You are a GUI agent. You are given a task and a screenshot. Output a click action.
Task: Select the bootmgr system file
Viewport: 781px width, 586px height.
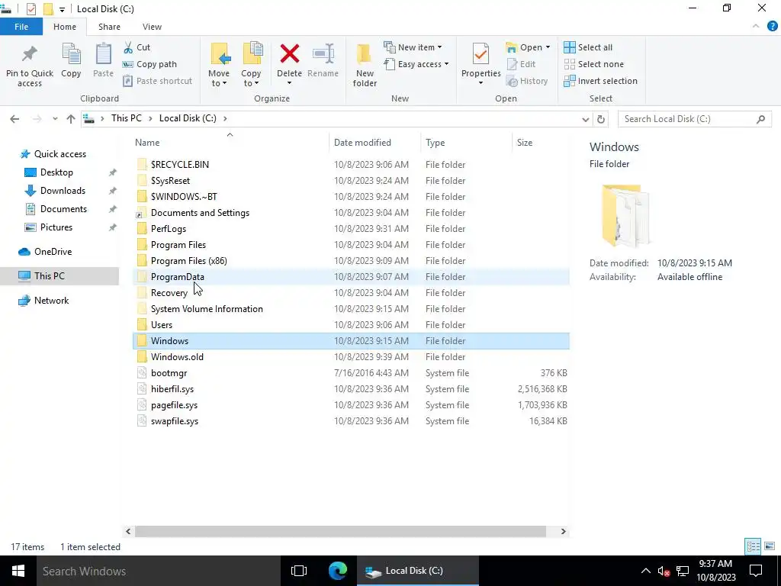351,373
